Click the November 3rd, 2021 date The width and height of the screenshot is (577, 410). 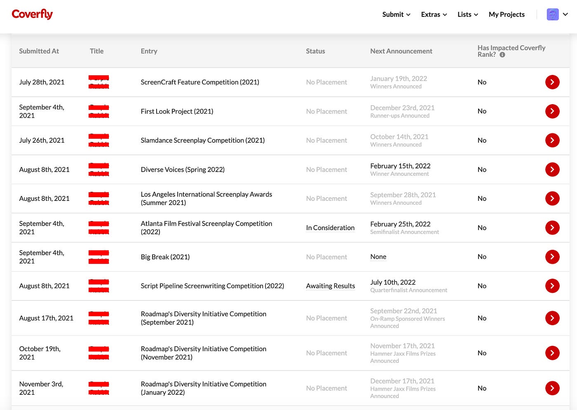pos(41,388)
